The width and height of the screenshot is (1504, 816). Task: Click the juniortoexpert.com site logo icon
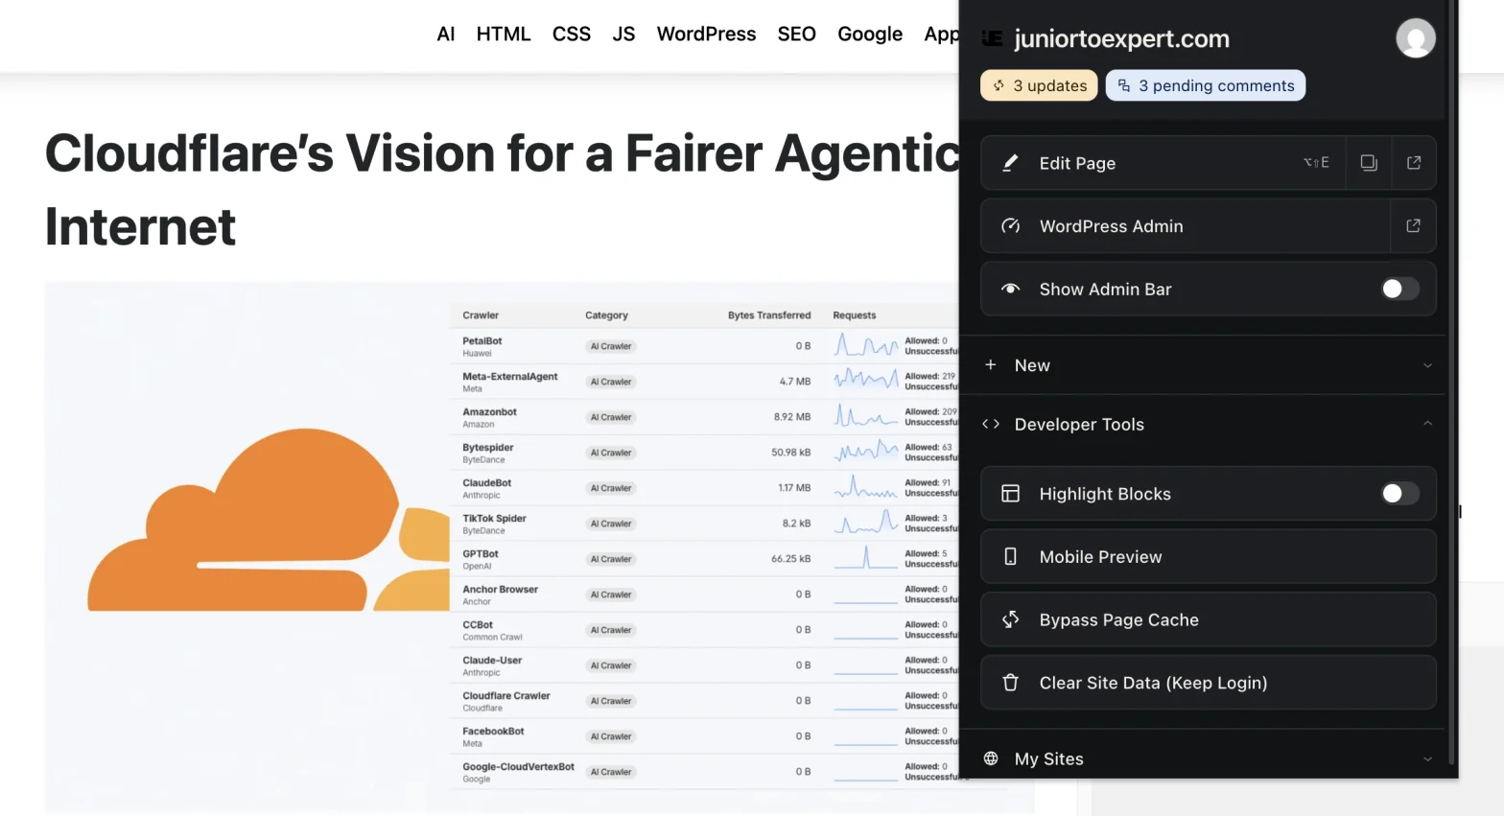point(993,38)
